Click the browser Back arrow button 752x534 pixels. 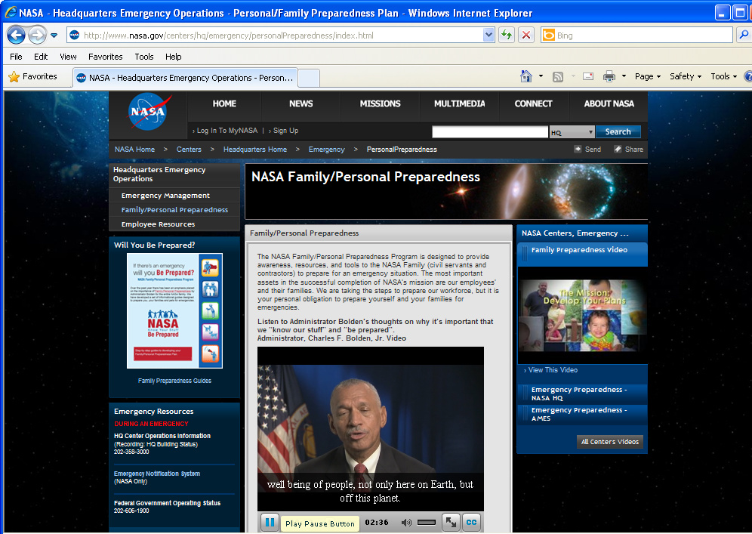(x=17, y=35)
